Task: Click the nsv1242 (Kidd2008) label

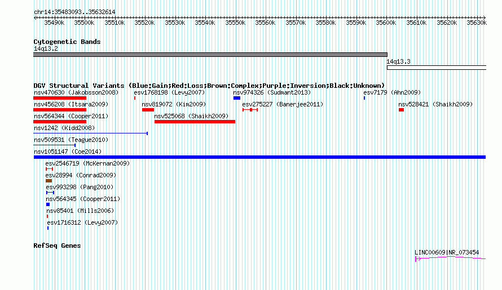Action: (x=64, y=128)
